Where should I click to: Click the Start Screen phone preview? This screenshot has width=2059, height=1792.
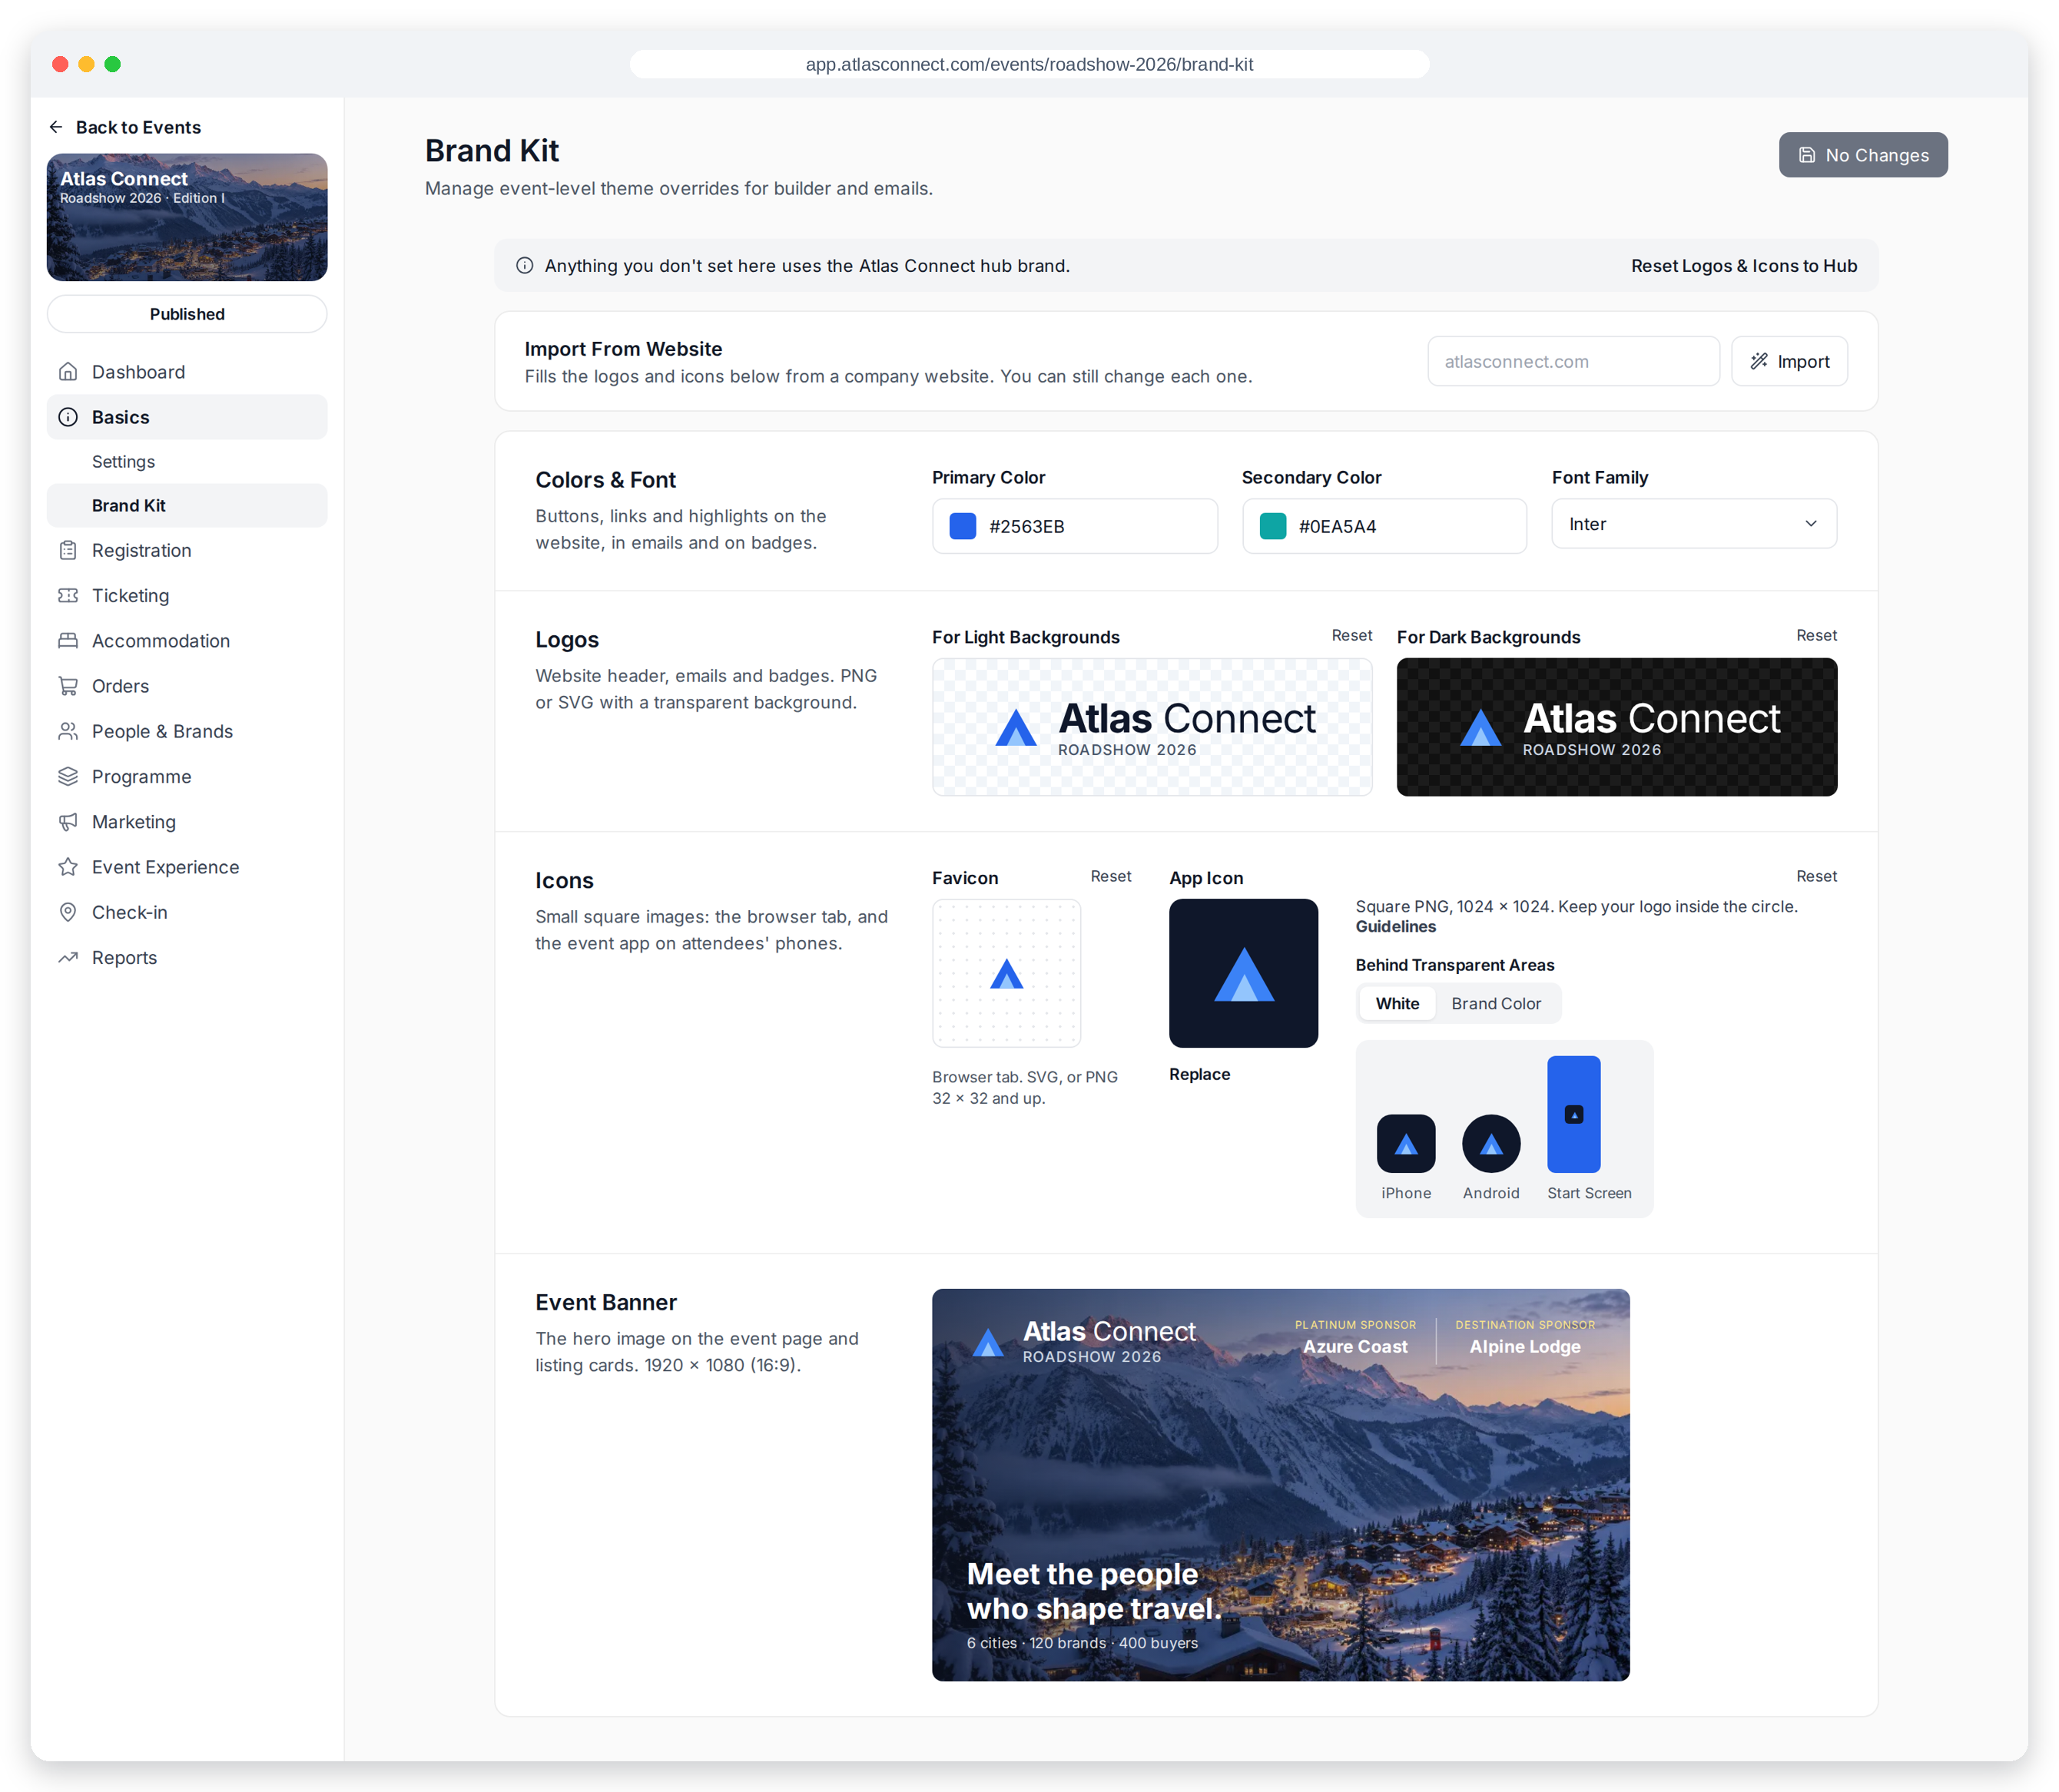click(x=1573, y=1114)
